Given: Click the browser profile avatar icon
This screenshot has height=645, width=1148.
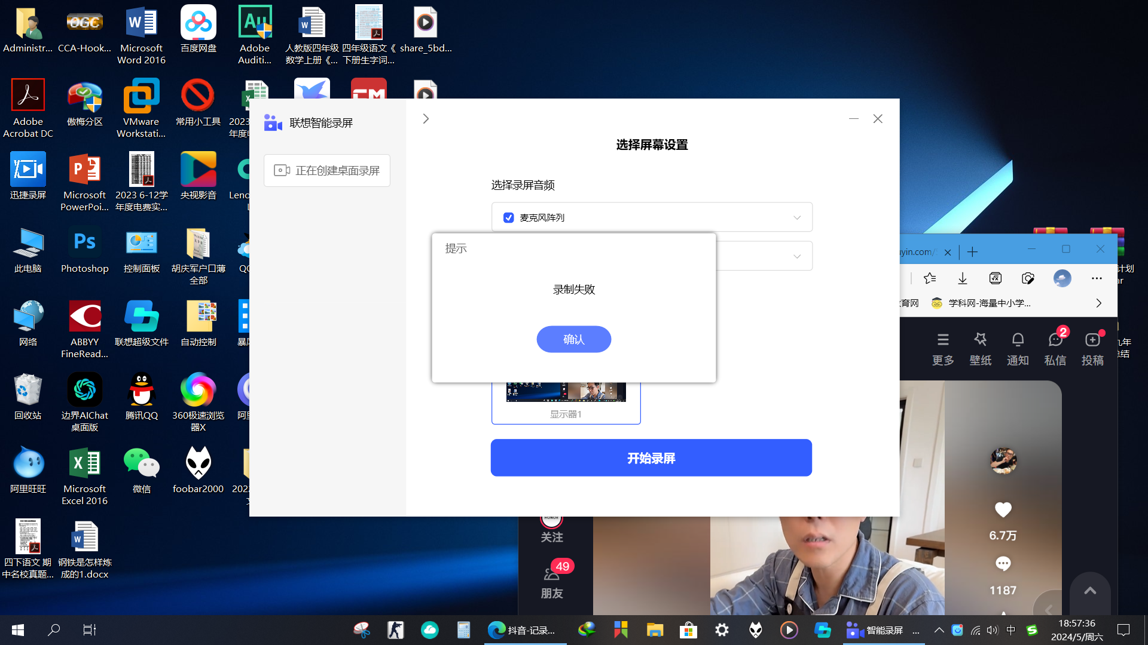Looking at the screenshot, I should 1062,278.
